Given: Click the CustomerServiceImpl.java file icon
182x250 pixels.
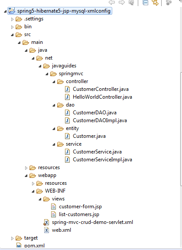Looking at the screenshot, I should tap(68, 160).
